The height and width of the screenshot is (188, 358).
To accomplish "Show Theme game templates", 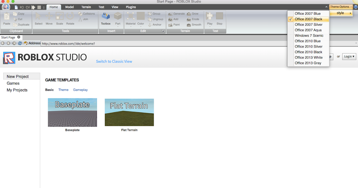I will pos(63,90).
